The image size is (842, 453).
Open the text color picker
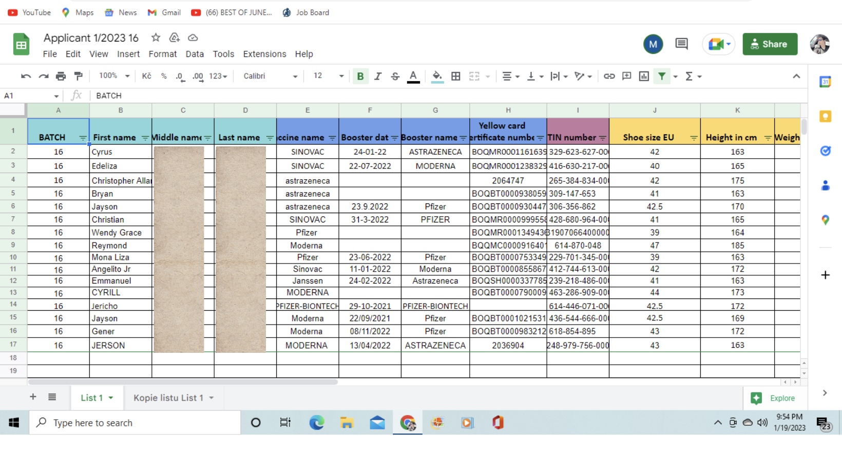click(x=413, y=77)
